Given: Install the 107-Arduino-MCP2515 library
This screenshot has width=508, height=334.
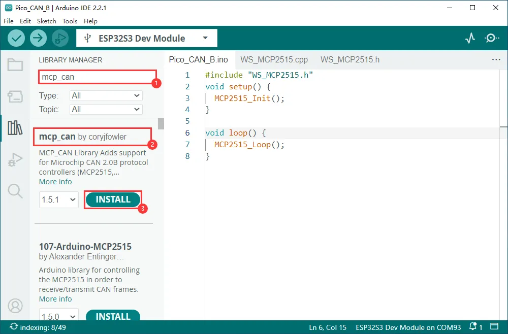Looking at the screenshot, I should pyautogui.click(x=113, y=316).
